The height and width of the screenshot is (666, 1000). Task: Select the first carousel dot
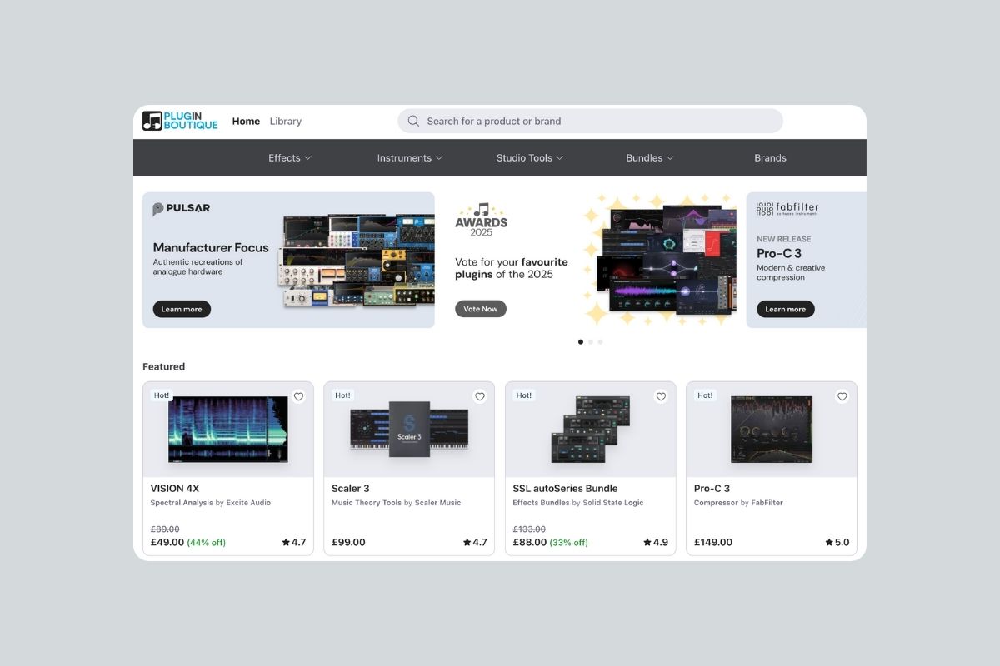[581, 341]
